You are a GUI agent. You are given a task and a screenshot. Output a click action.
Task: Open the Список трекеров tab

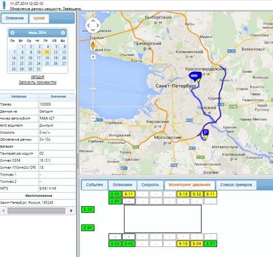click(x=236, y=185)
